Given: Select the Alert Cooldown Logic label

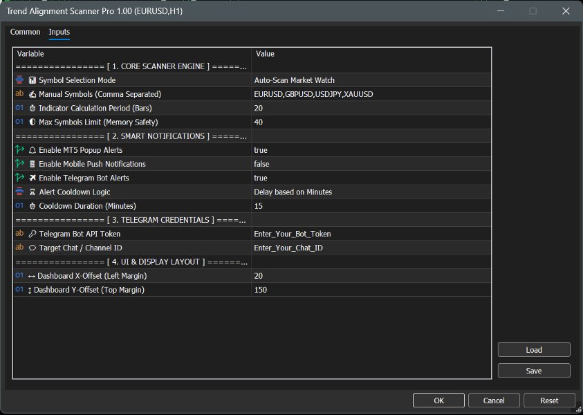Looking at the screenshot, I should point(75,192).
